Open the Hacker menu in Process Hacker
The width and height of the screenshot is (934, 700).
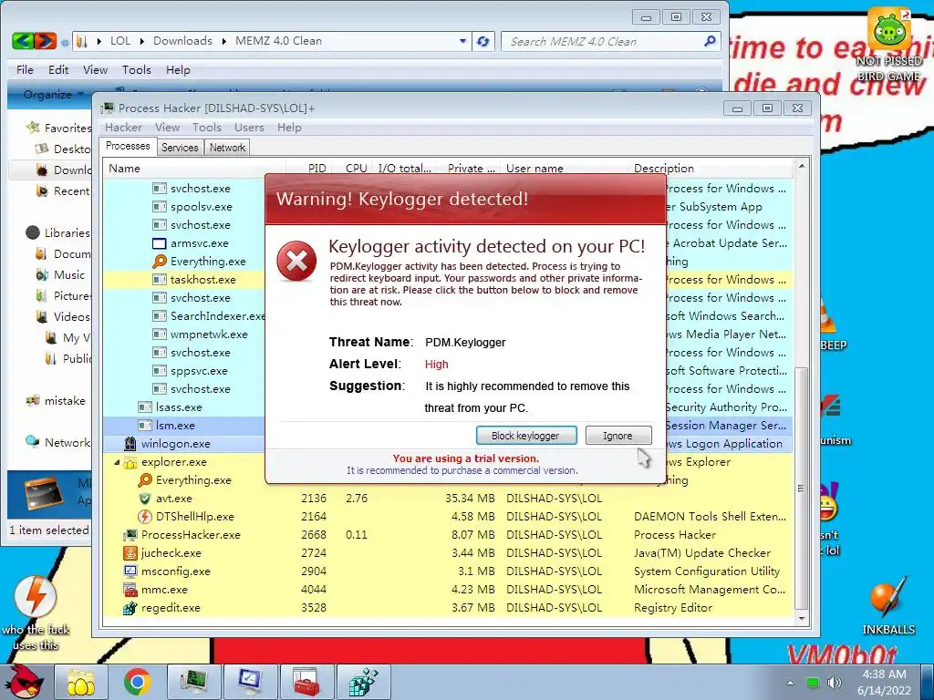[x=123, y=128]
